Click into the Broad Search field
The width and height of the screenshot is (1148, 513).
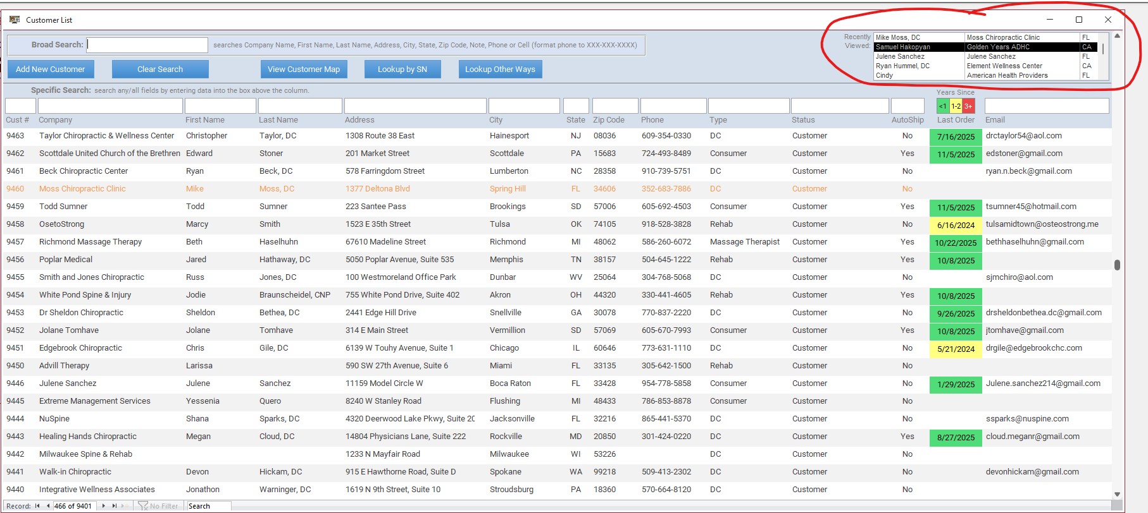coord(147,45)
